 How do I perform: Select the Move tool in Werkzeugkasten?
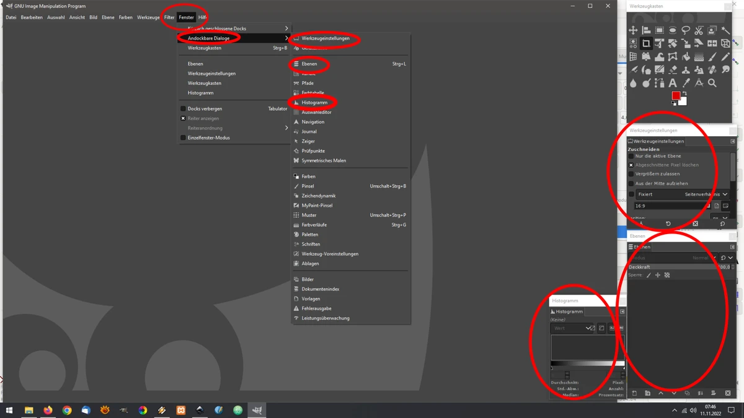[x=633, y=30]
